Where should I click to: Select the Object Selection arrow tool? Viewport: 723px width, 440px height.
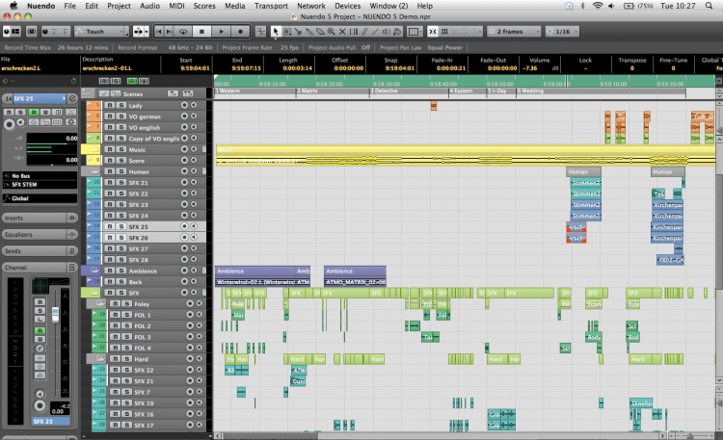pyautogui.click(x=276, y=32)
